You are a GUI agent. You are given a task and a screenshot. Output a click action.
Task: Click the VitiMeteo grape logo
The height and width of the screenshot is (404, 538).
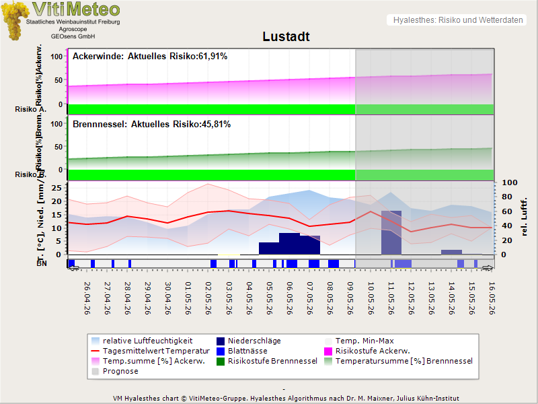pyautogui.click(x=15, y=21)
